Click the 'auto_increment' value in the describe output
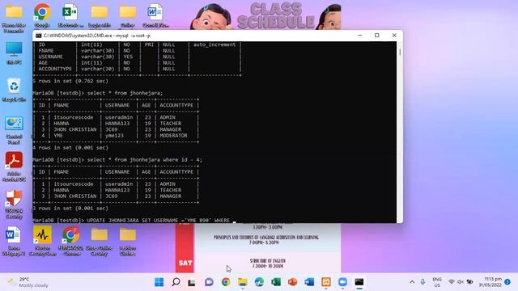 [214, 44]
